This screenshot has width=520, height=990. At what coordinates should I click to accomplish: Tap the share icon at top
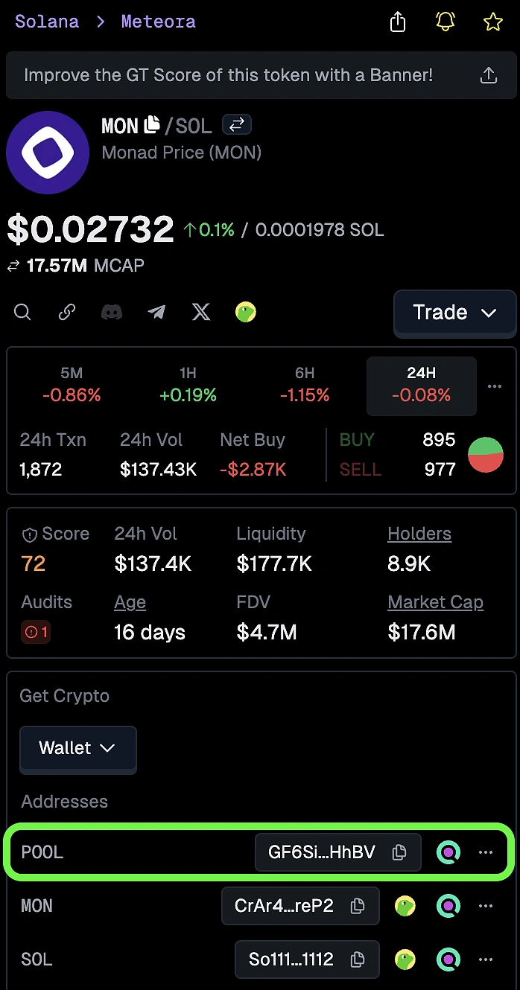click(398, 22)
